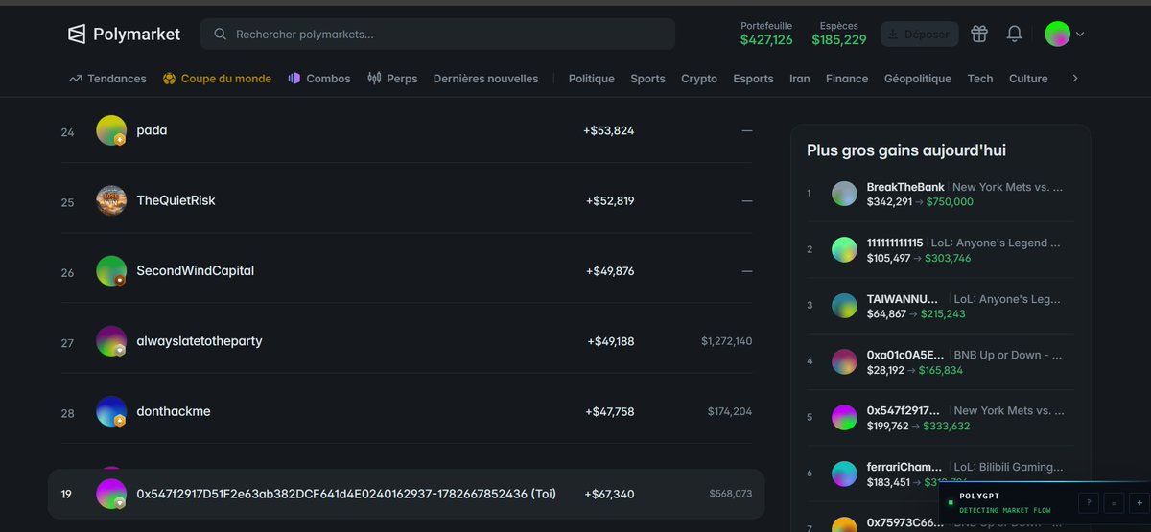1151x532 pixels.
Task: Open the gift rewards icon
Action: pos(979,35)
